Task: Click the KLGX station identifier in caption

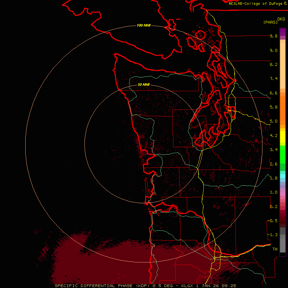Action: [187, 286]
